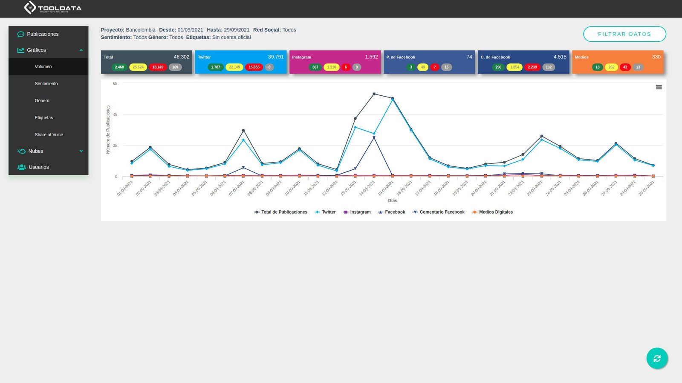Click the red negative count badge on Total card
This screenshot has width=682, height=383.
click(158, 67)
